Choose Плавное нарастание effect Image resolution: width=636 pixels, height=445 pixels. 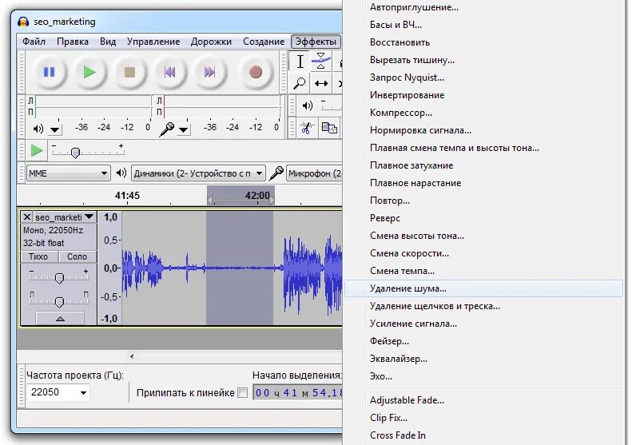click(483, 183)
